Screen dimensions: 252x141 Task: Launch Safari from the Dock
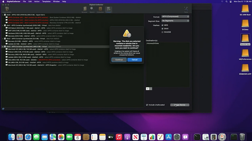(x=28, y=137)
